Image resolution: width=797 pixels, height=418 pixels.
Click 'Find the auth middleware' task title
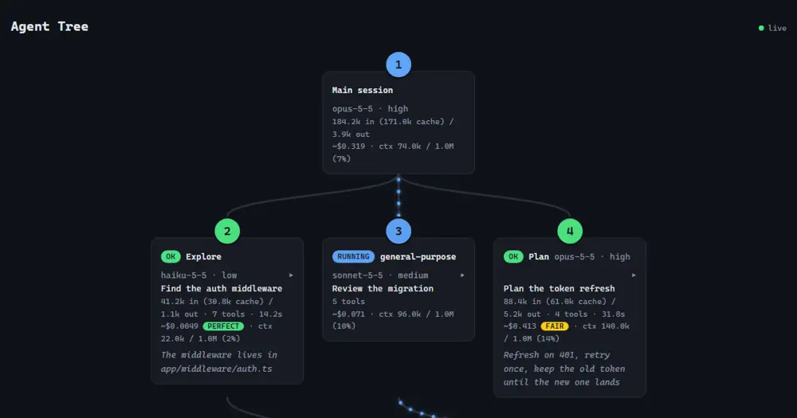coord(222,288)
